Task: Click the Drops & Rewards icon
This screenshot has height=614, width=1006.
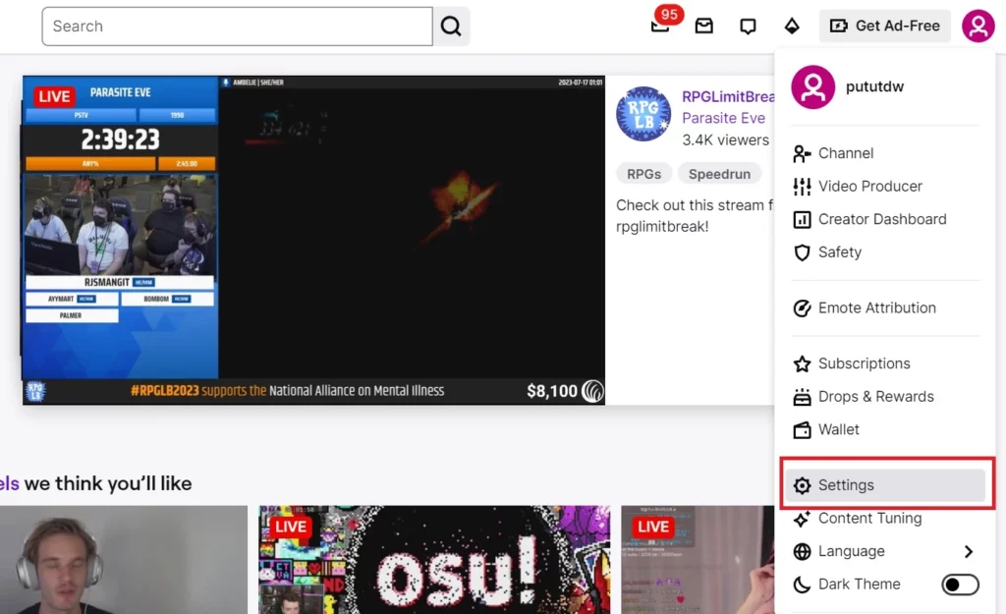Action: 802,397
